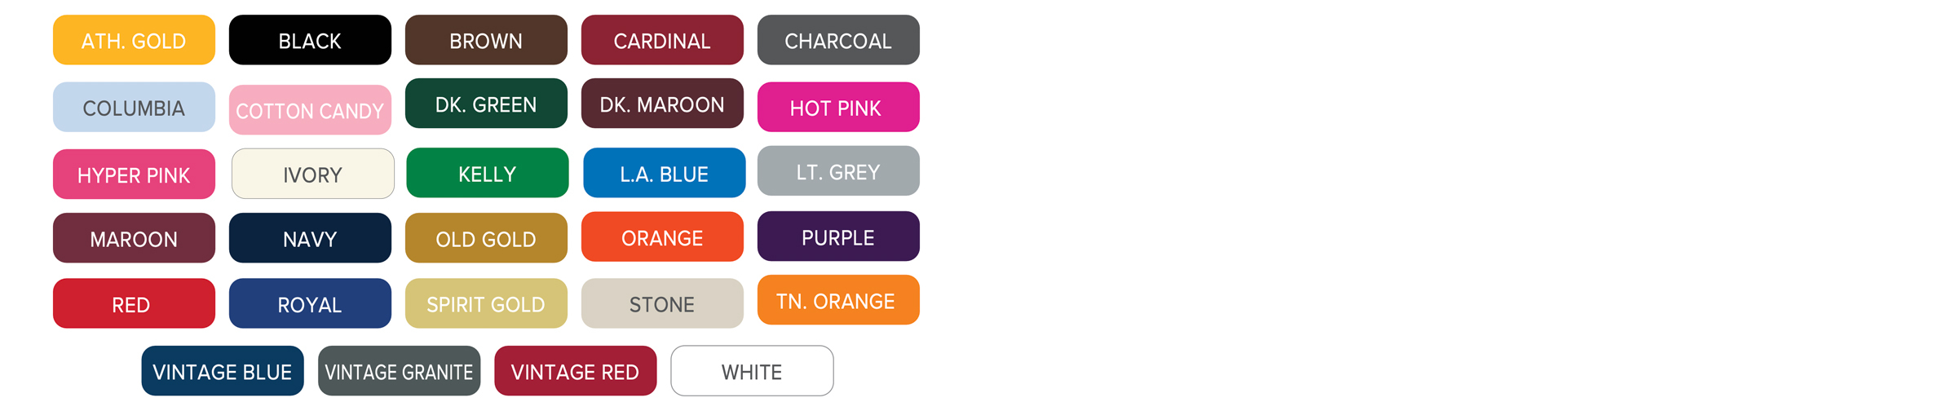
Task: Choose the Navy color swatch
Action: (x=310, y=238)
